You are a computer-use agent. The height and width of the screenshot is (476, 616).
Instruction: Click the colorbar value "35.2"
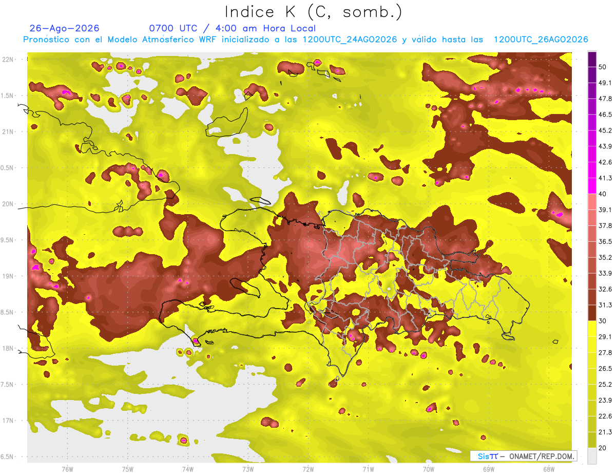pos(605,257)
